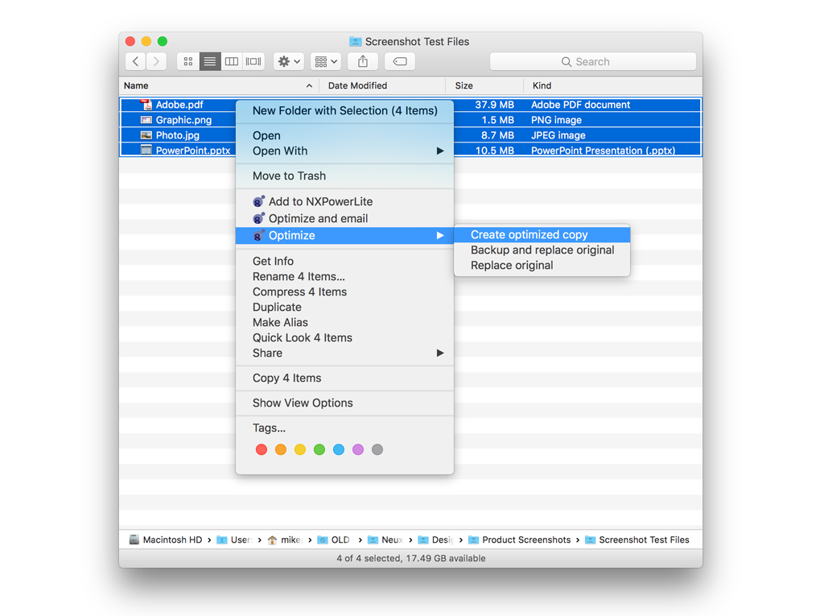Switch to cover flow view
This screenshot has width=824, height=616.
pos(253,61)
